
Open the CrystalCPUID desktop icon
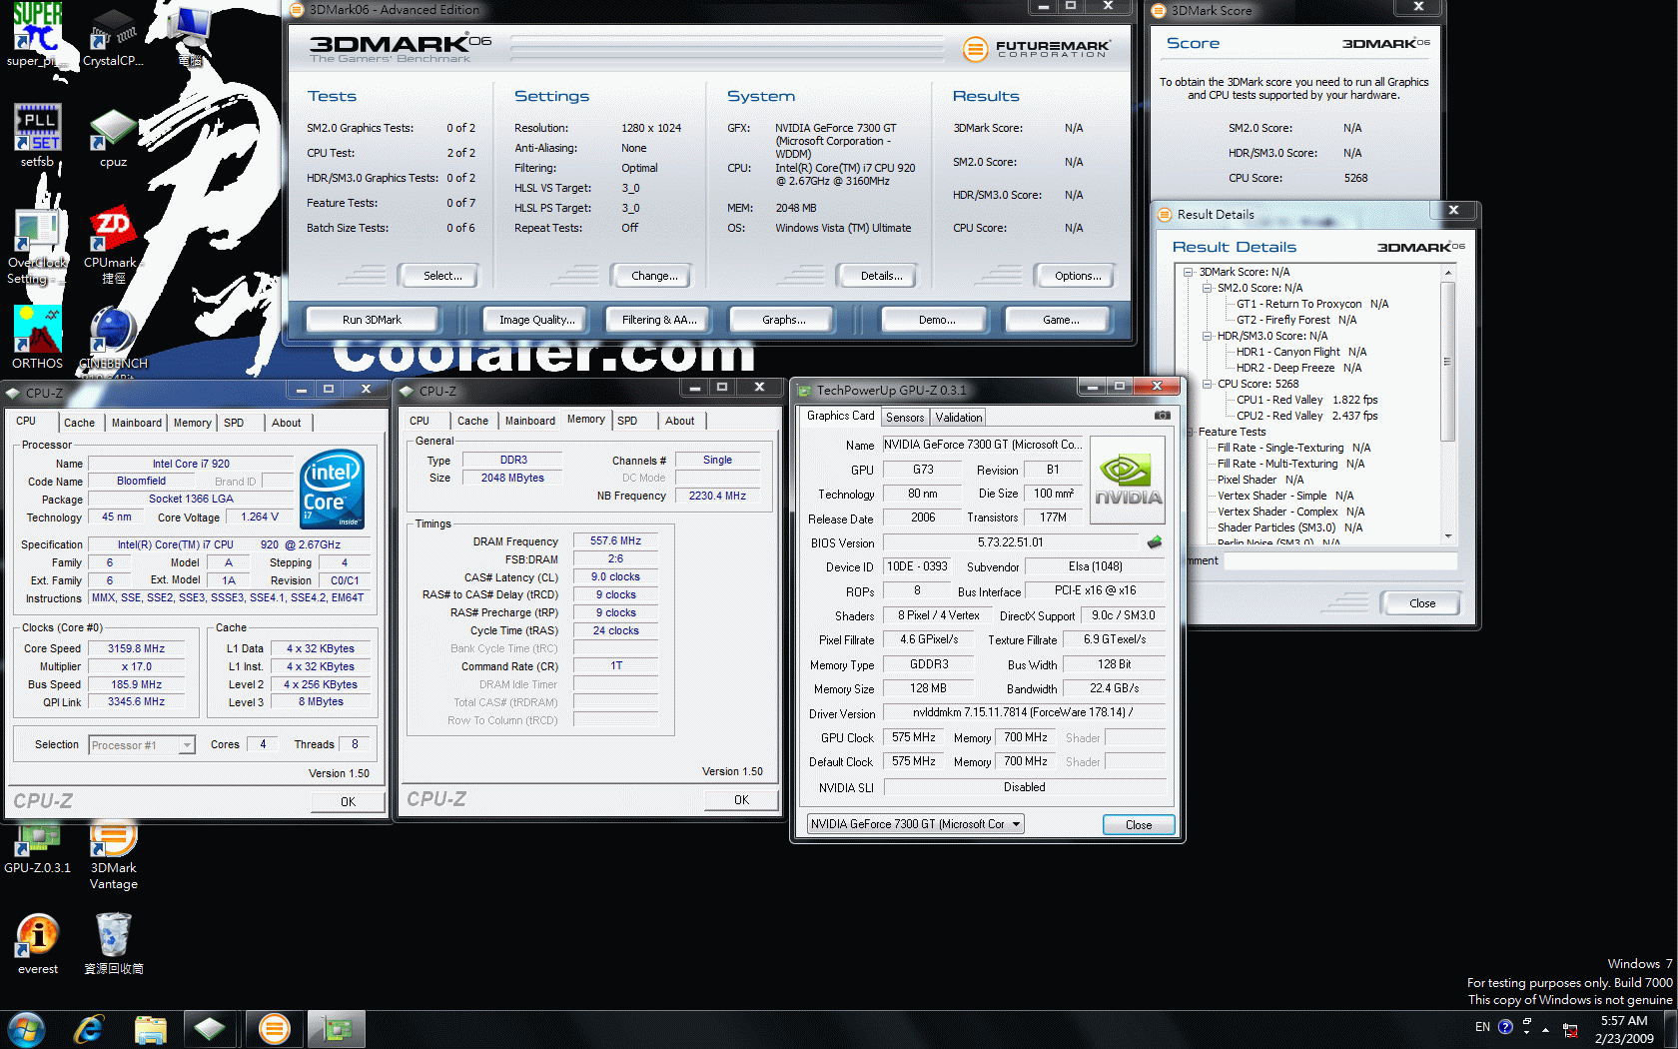click(113, 38)
